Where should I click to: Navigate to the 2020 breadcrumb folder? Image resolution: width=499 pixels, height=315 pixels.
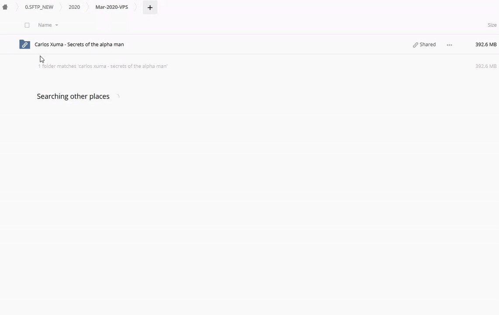click(74, 7)
